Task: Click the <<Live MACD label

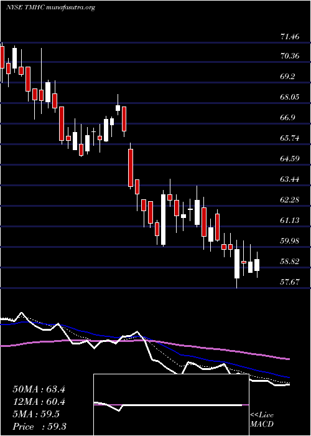Action: pos(262,420)
